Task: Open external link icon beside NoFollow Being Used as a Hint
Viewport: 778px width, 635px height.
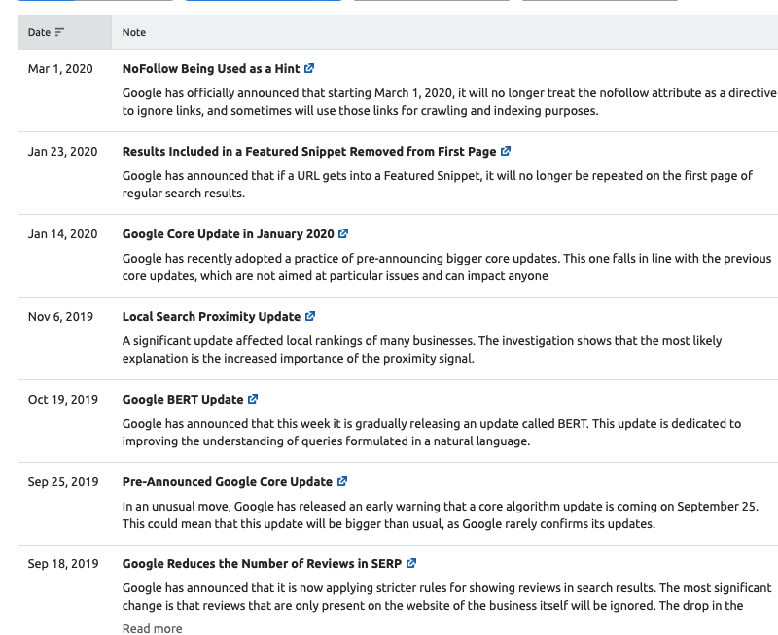Action: 309,69
